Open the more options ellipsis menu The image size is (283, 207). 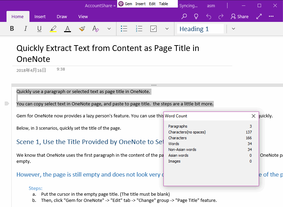coord(271,16)
